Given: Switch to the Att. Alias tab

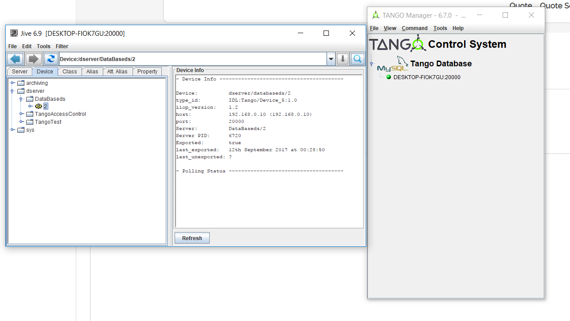Looking at the screenshot, I should [117, 72].
